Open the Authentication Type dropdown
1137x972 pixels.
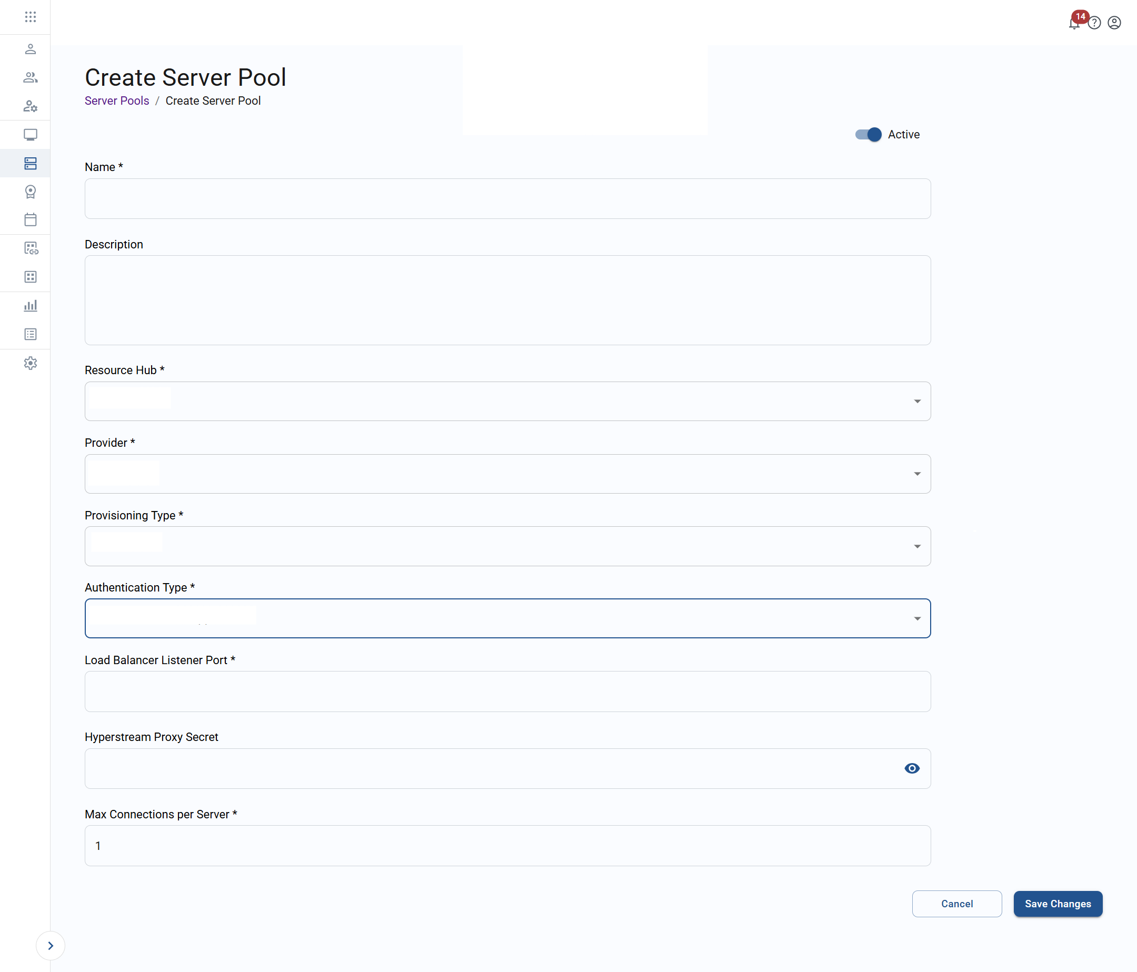(x=917, y=618)
